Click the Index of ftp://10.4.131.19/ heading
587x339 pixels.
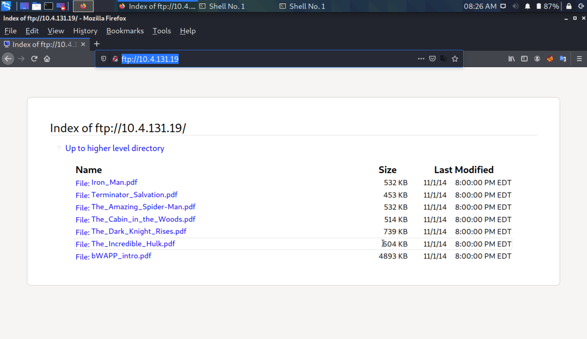[118, 128]
